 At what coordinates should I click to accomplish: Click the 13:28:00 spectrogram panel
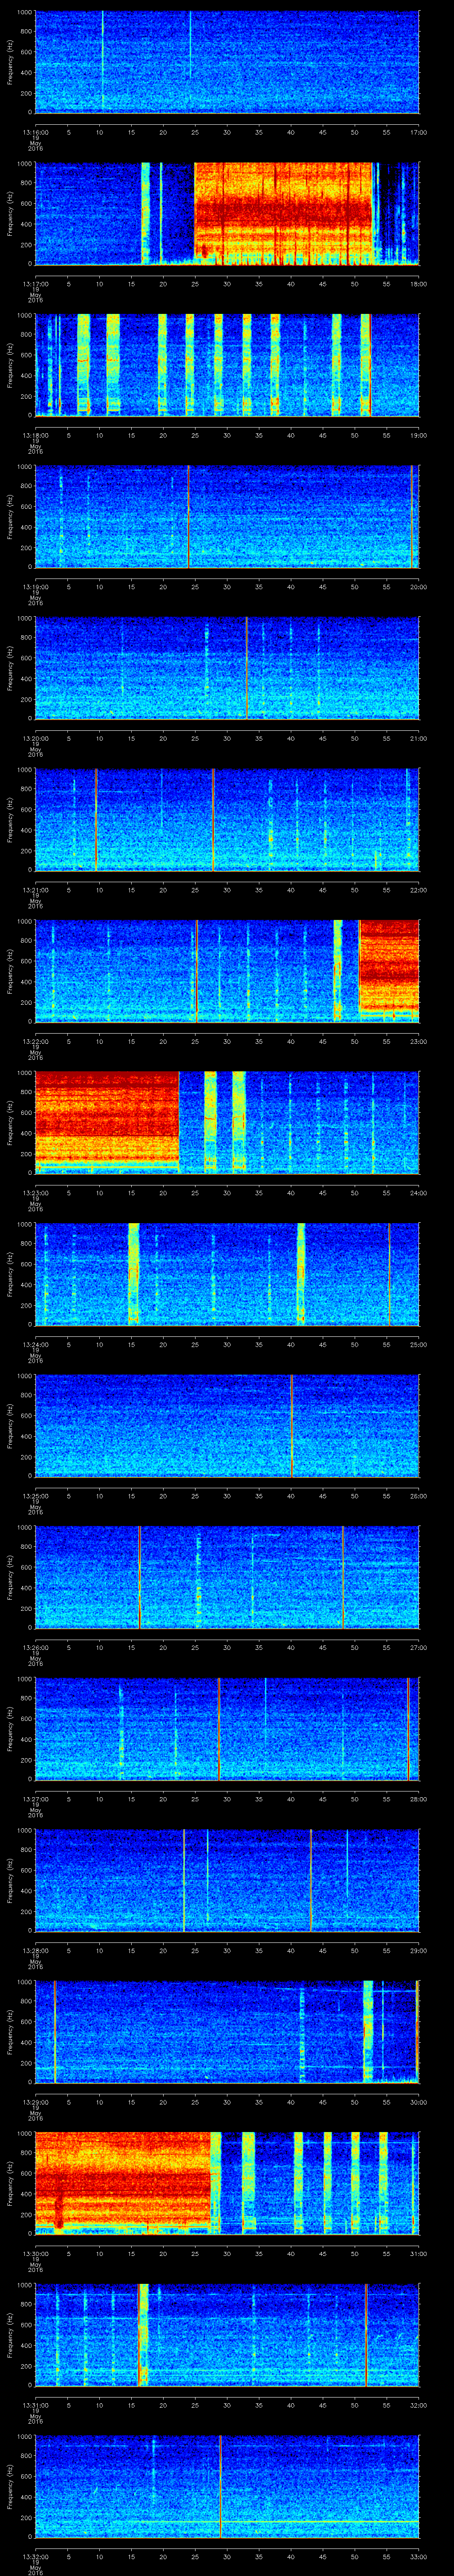227,1880
